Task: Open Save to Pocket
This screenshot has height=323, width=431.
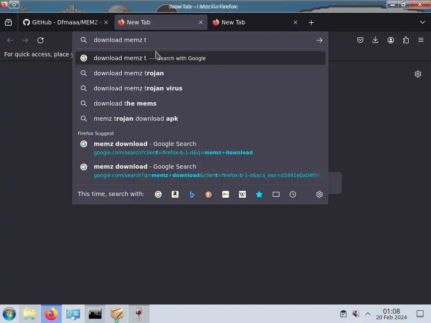Action: (x=360, y=40)
